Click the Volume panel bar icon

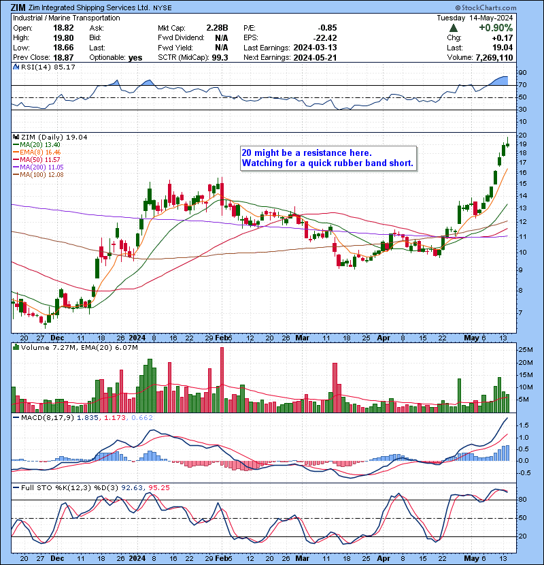coord(16,347)
